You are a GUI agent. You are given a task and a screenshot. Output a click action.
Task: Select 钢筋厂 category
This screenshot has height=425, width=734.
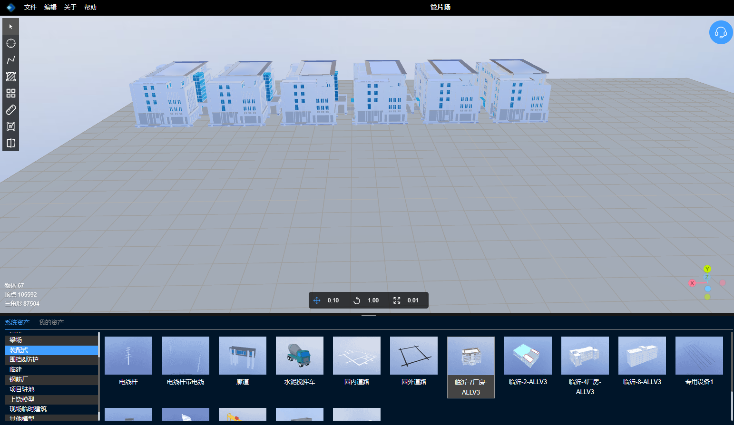pos(51,380)
